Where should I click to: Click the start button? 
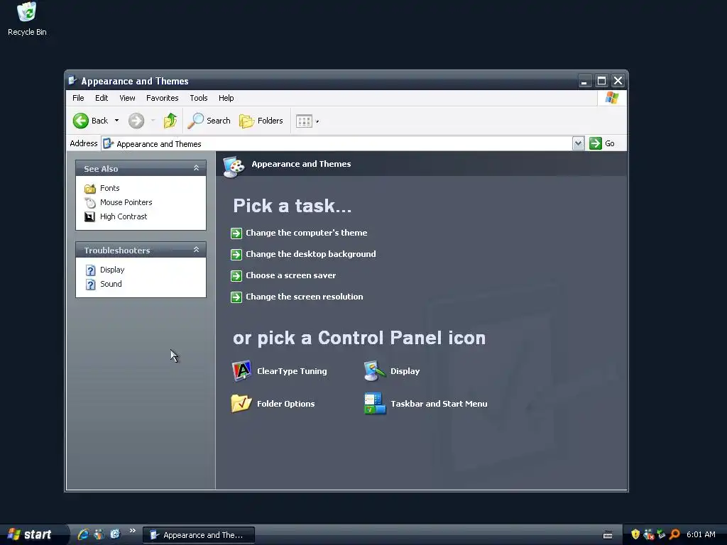33,534
